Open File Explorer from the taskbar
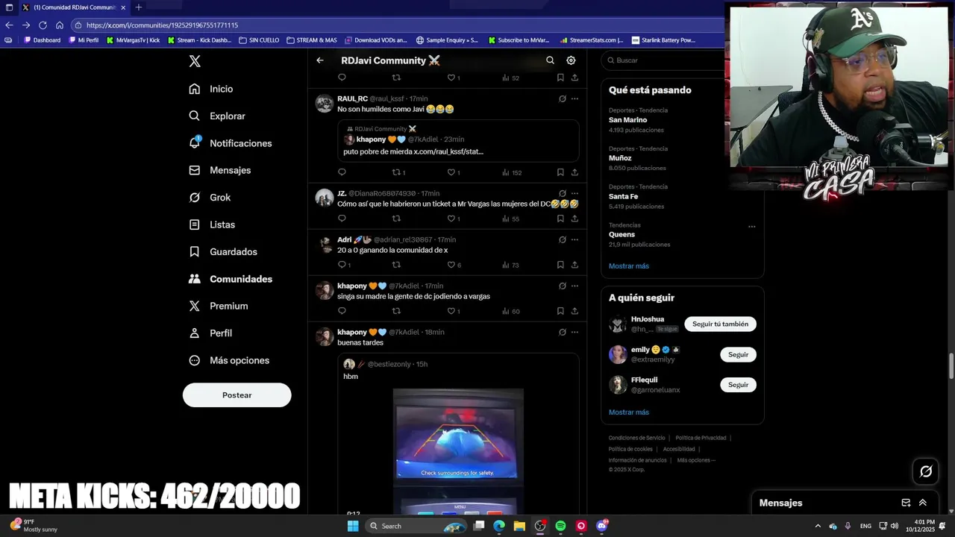This screenshot has width=955, height=537. click(519, 526)
